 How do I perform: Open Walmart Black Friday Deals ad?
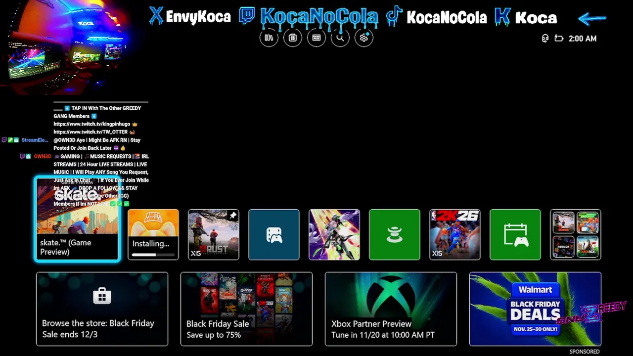pos(535,309)
